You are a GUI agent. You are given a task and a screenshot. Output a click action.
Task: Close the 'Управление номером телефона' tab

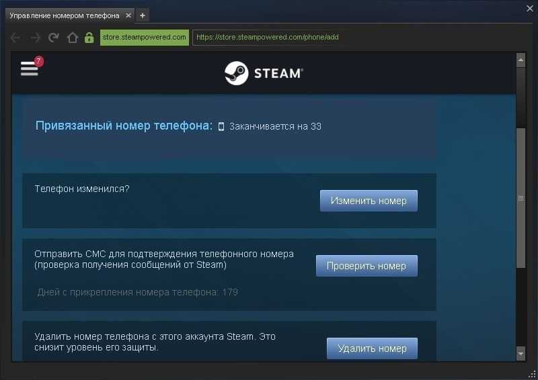click(x=128, y=15)
